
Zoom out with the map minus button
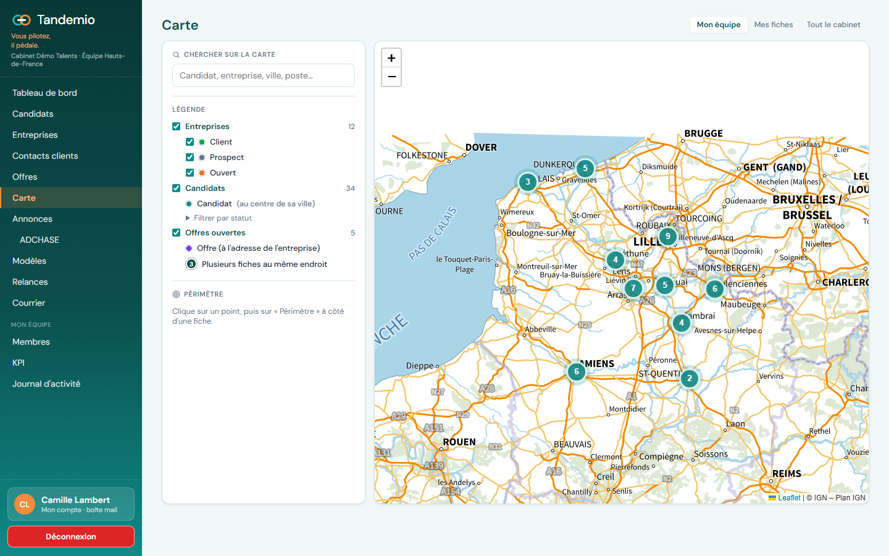coord(391,77)
